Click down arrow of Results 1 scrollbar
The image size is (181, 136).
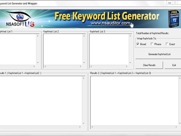(83, 123)
